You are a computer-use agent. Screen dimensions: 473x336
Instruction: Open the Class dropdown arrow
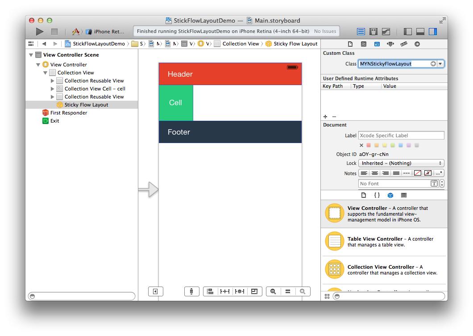[x=440, y=64]
